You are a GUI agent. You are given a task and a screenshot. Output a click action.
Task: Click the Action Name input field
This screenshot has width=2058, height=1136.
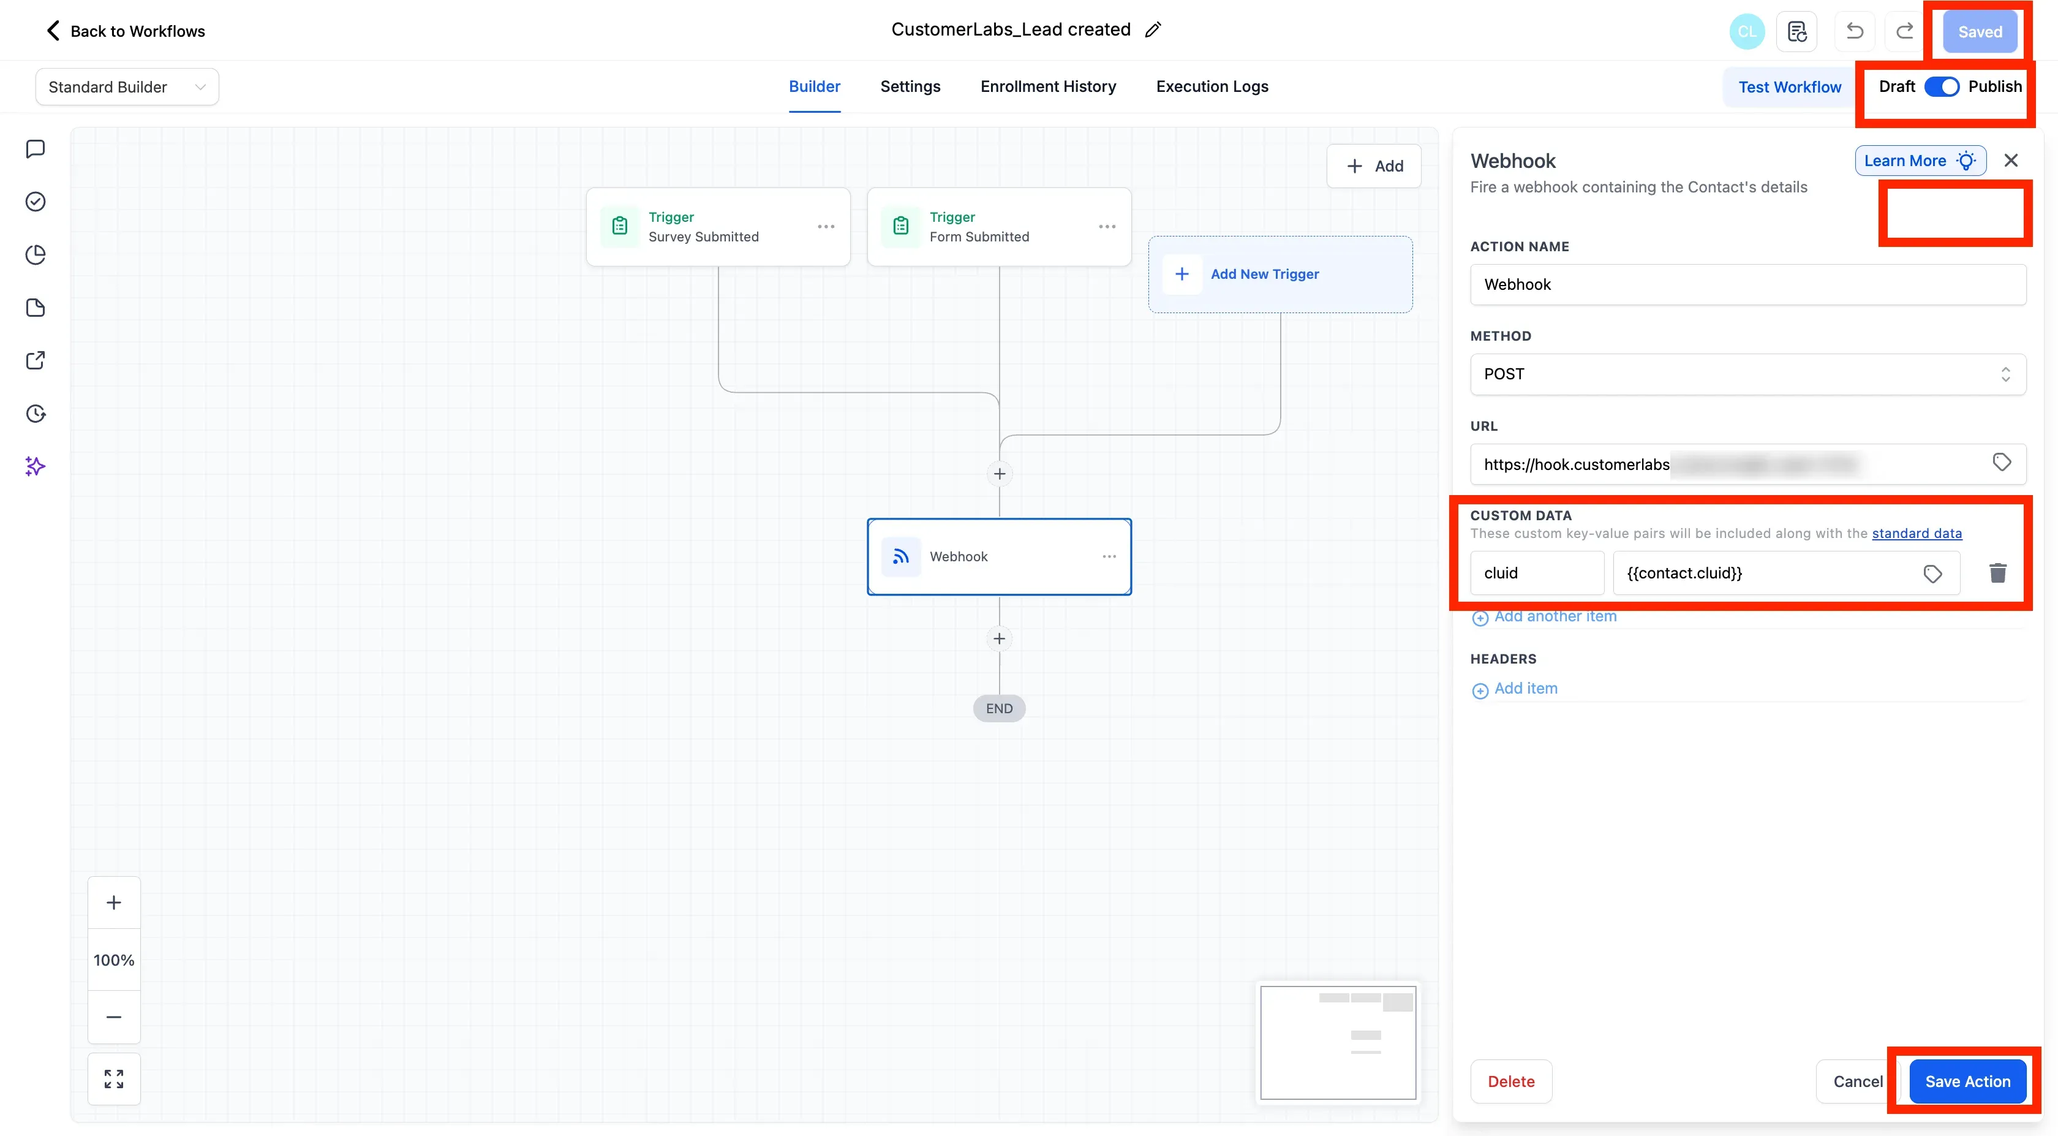pyautogui.click(x=1747, y=284)
